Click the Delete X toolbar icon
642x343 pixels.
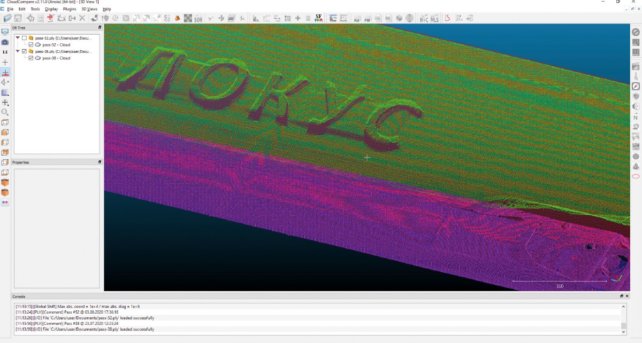(82, 18)
